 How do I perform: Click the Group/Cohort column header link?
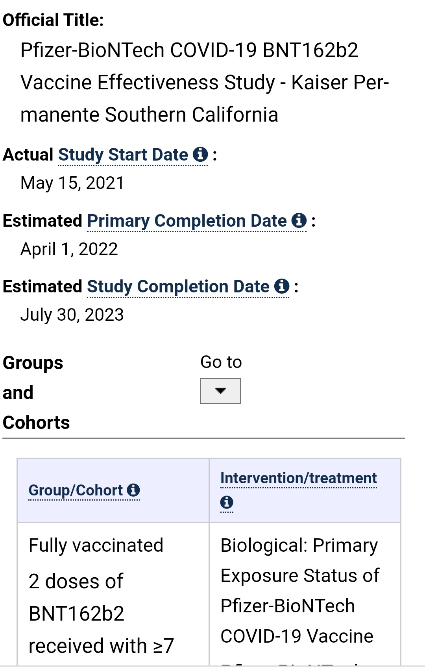point(76,490)
